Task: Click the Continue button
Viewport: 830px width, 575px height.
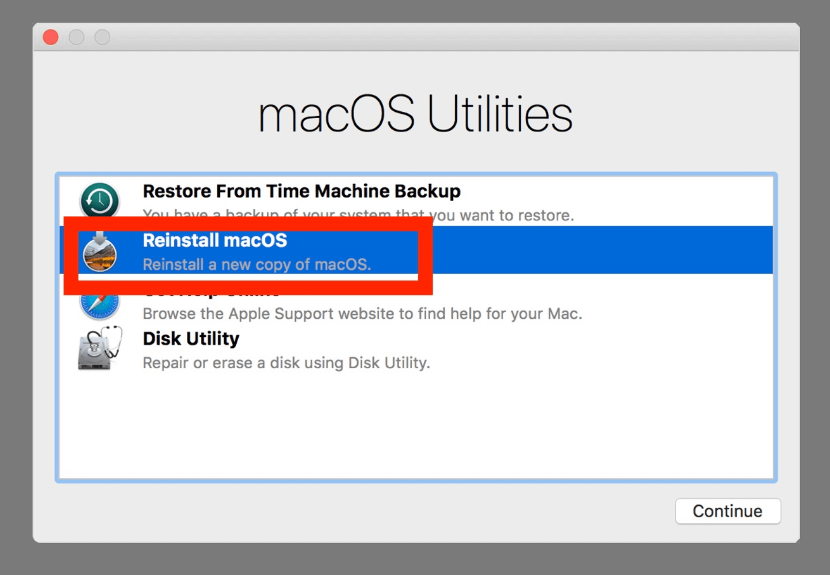Action: click(728, 511)
